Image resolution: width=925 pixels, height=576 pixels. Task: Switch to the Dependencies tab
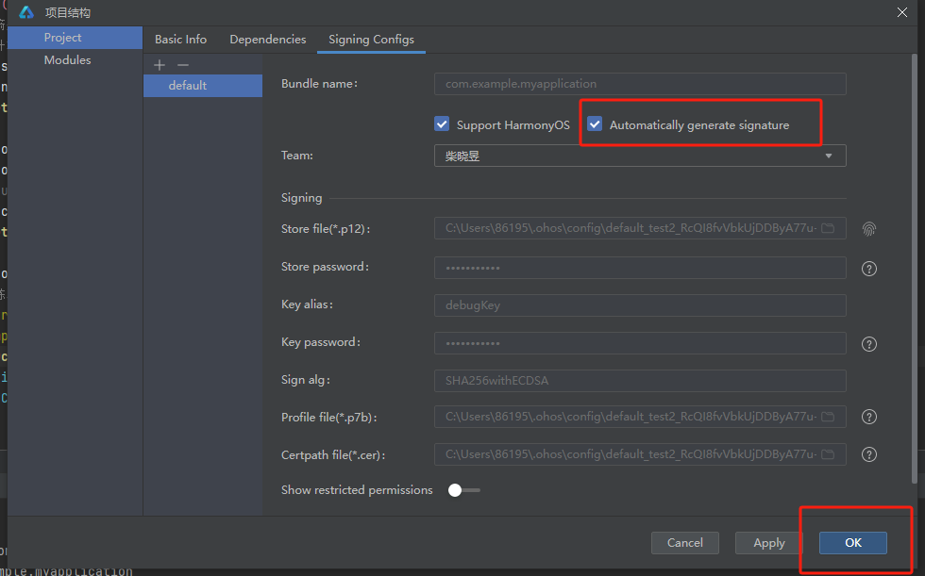pos(268,40)
